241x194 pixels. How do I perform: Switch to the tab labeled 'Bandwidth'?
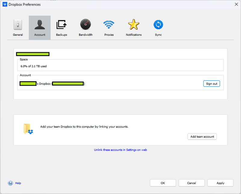click(x=86, y=35)
